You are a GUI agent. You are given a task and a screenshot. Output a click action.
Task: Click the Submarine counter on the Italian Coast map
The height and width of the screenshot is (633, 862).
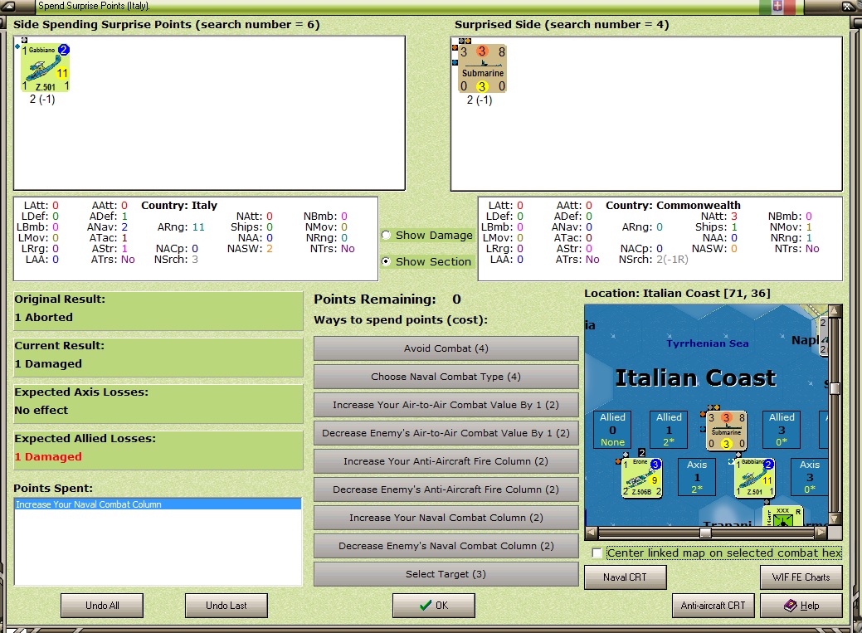726,431
